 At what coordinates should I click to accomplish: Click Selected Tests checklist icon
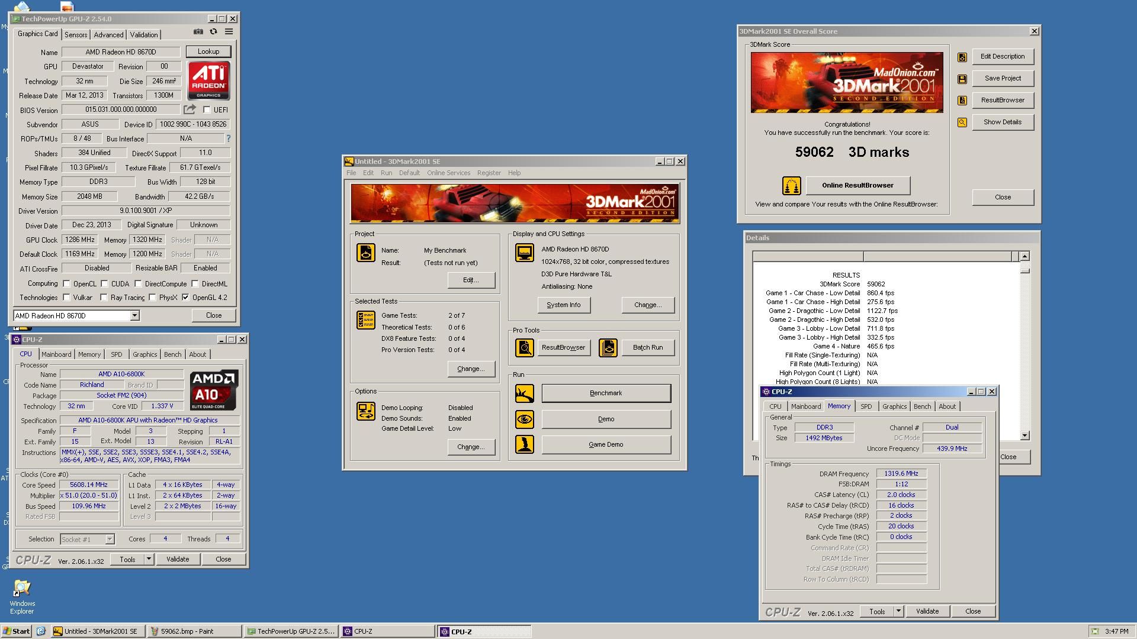[x=365, y=320]
